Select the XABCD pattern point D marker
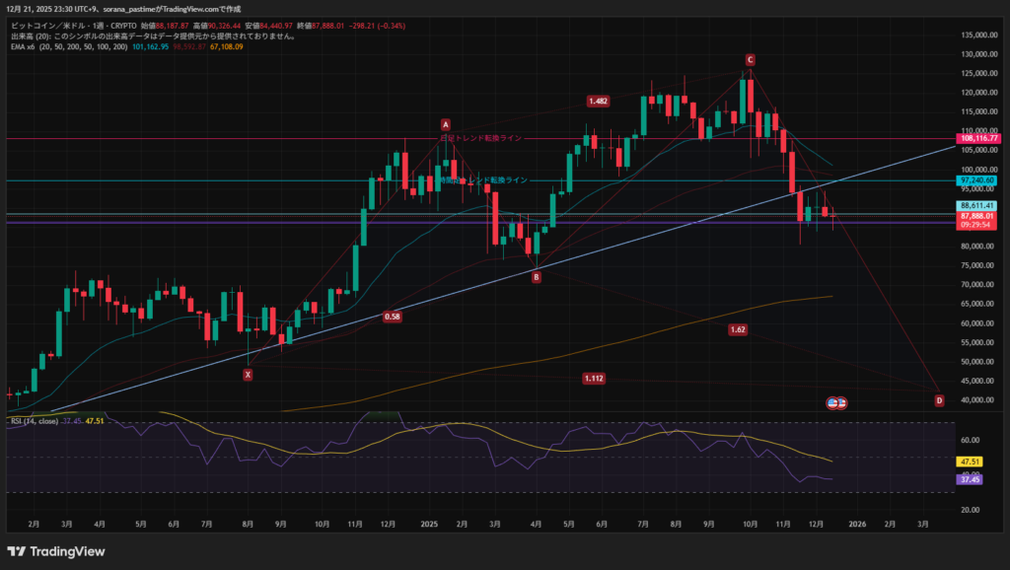Screen dimensions: 1010x570 point(938,400)
